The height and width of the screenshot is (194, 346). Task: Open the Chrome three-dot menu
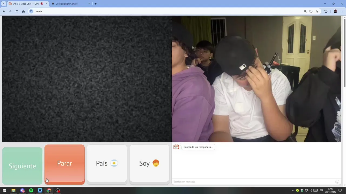click(x=342, y=11)
